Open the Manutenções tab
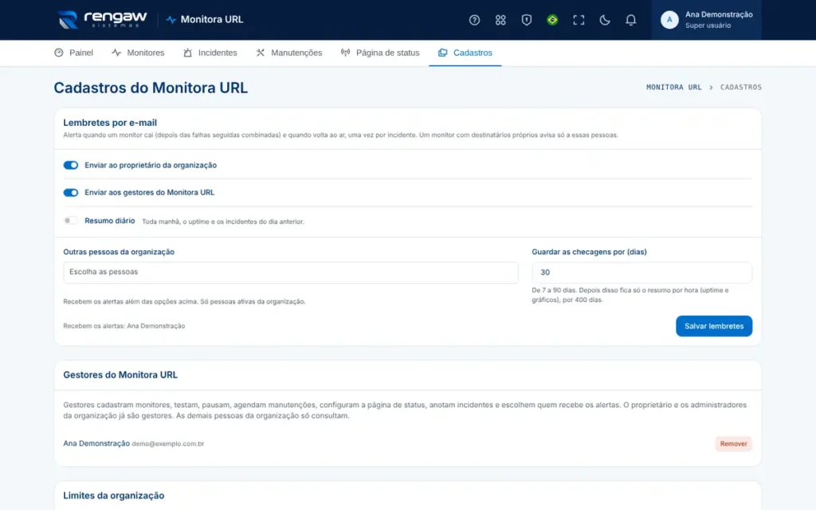The image size is (816, 510). (x=288, y=53)
